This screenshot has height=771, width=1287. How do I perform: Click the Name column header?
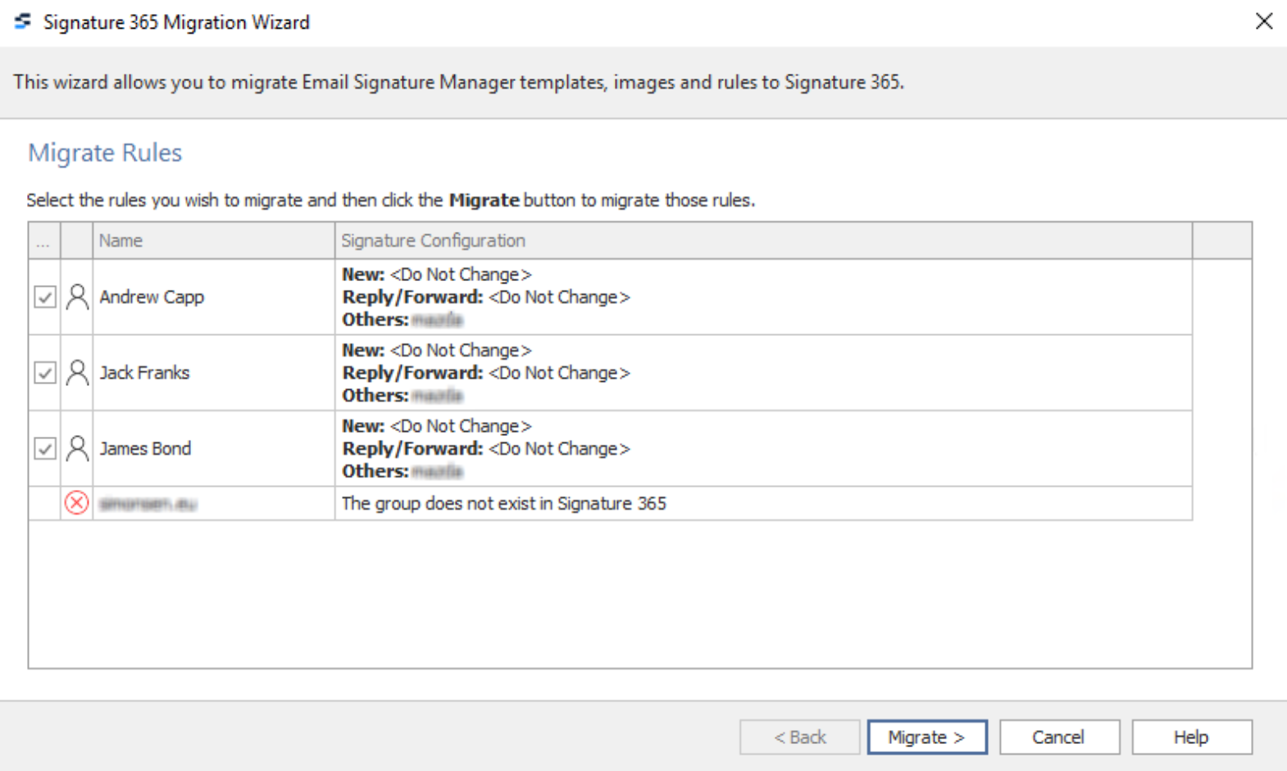coord(213,240)
